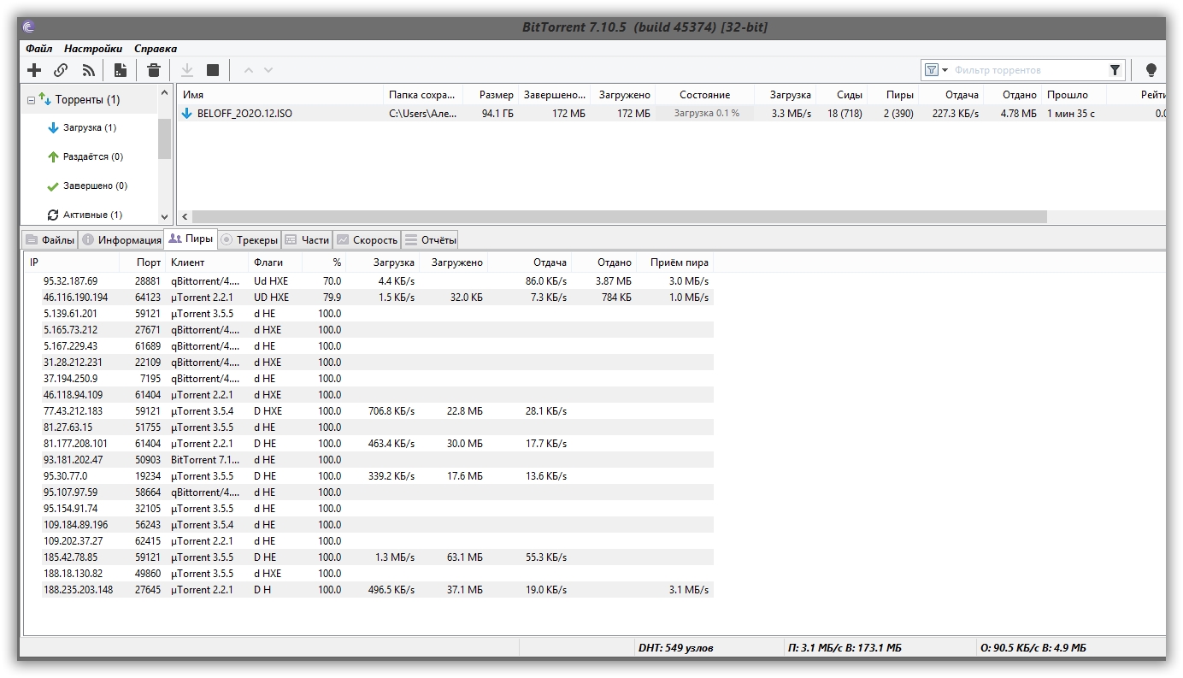Viewport: 1183px width, 678px height.
Task: Click the light bulb icon in toolbar
Action: (1151, 70)
